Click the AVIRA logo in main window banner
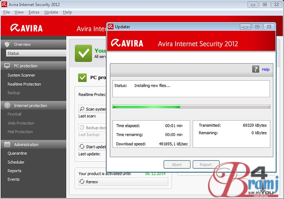The height and width of the screenshot is (199, 284). tap(27, 28)
